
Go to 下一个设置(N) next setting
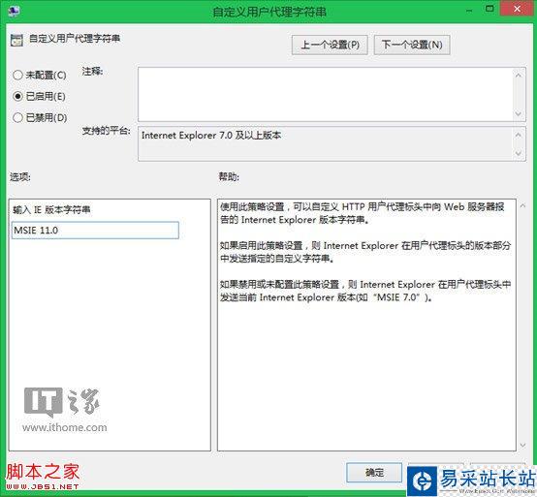(412, 45)
